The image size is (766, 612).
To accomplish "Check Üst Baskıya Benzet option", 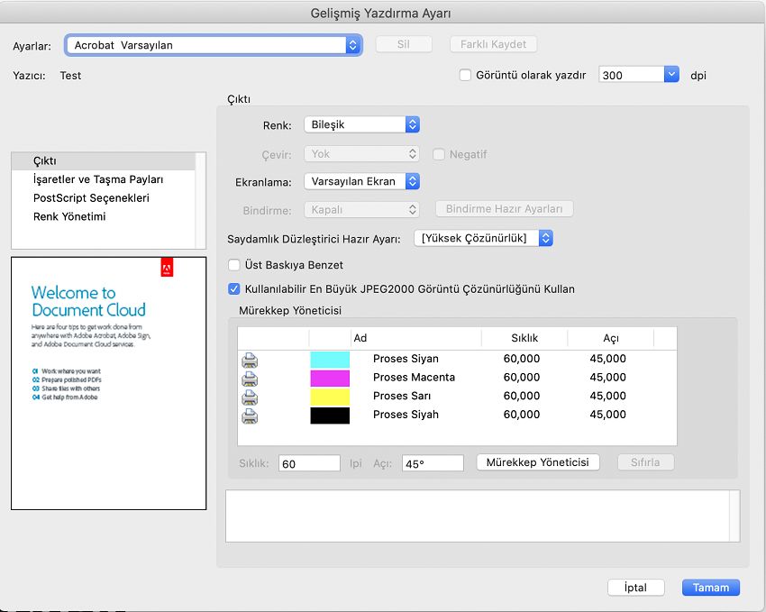I will coord(234,265).
